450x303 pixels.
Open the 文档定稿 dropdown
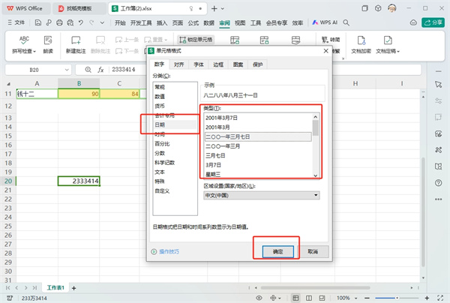pyautogui.click(x=388, y=52)
